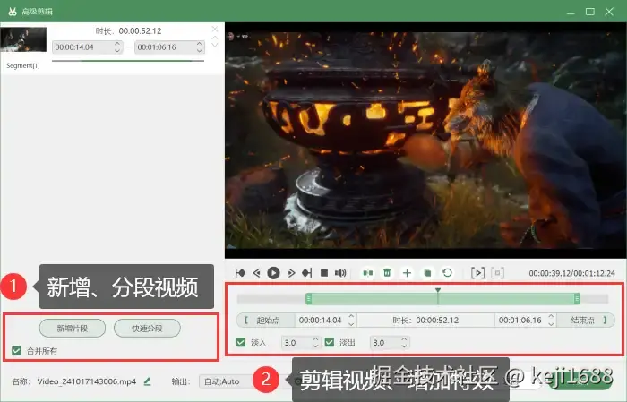Click the video preview area

pos(425,141)
